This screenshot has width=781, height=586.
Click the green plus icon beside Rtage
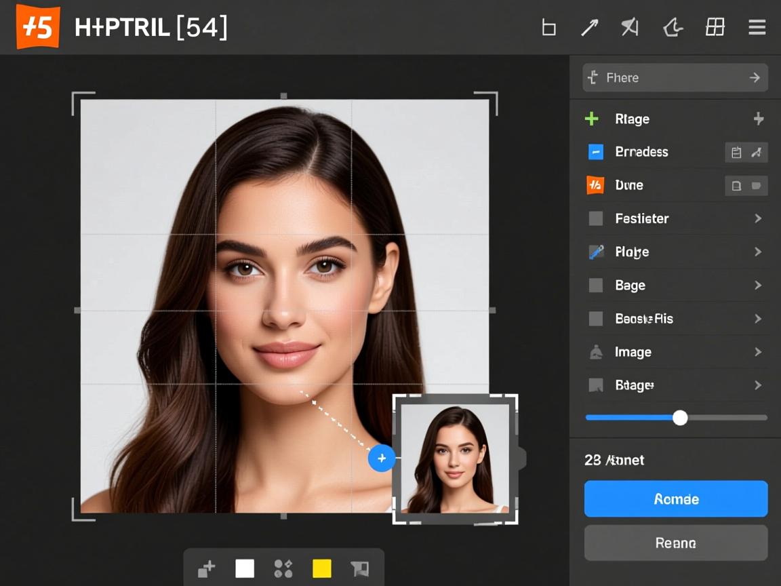(592, 119)
